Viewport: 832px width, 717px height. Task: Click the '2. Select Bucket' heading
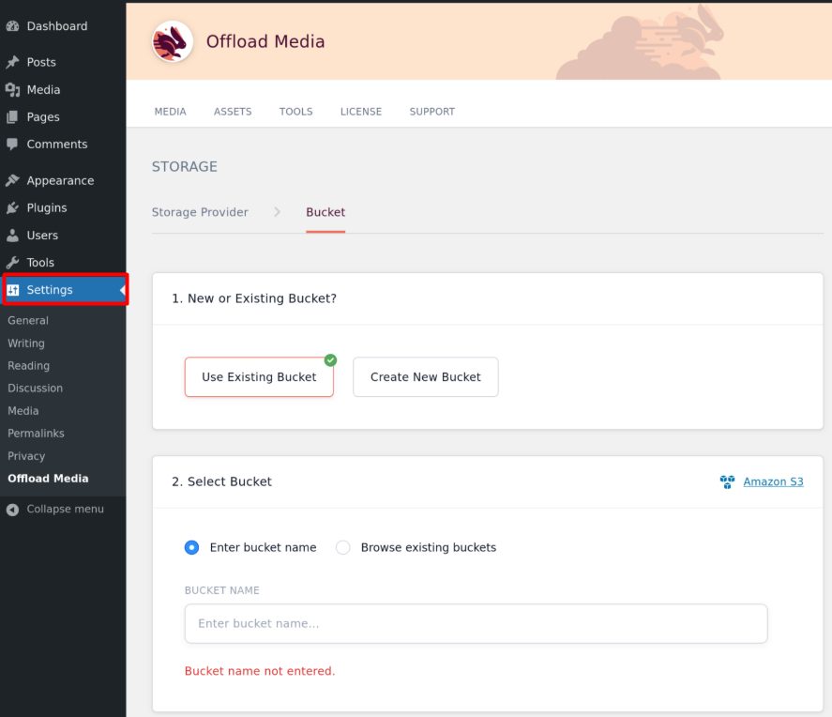click(221, 481)
